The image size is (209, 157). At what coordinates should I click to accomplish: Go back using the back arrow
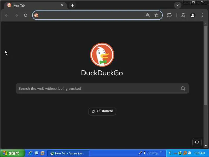coord(7,15)
